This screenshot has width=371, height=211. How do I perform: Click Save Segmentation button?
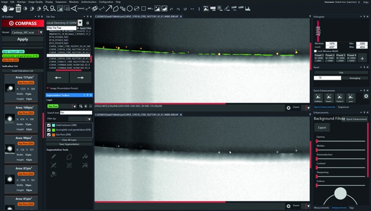pyautogui.click(x=69, y=144)
